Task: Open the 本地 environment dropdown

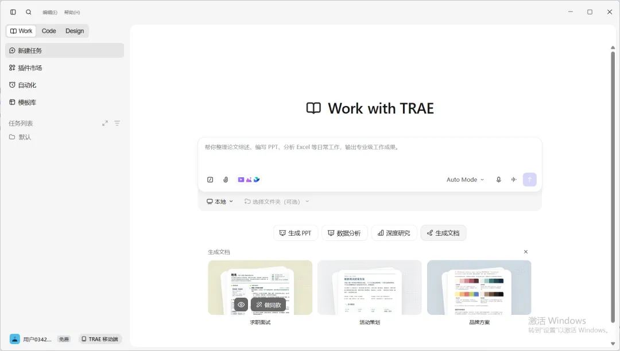Action: (220, 201)
